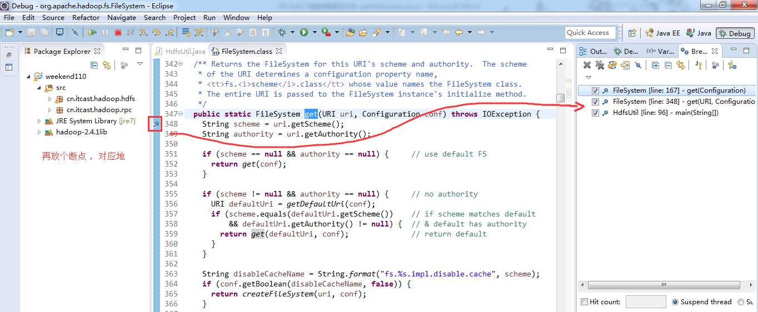Click Skip All Breakpoints in Breakpoints view
Screen dimensions: 758x312
[638, 65]
